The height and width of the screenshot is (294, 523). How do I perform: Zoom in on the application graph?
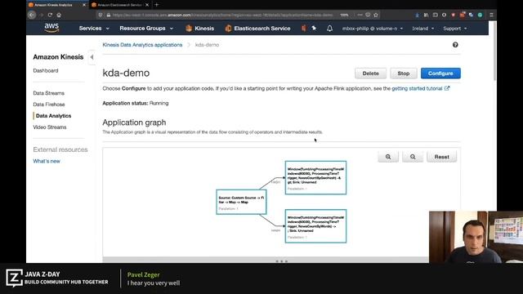388,157
